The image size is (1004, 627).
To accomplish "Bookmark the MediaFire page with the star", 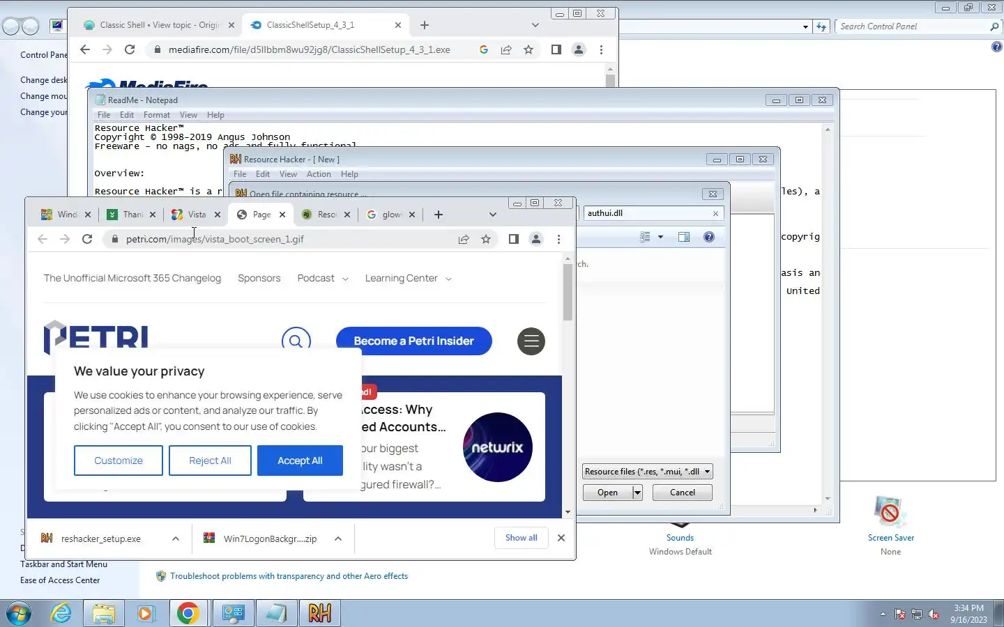I will point(528,49).
